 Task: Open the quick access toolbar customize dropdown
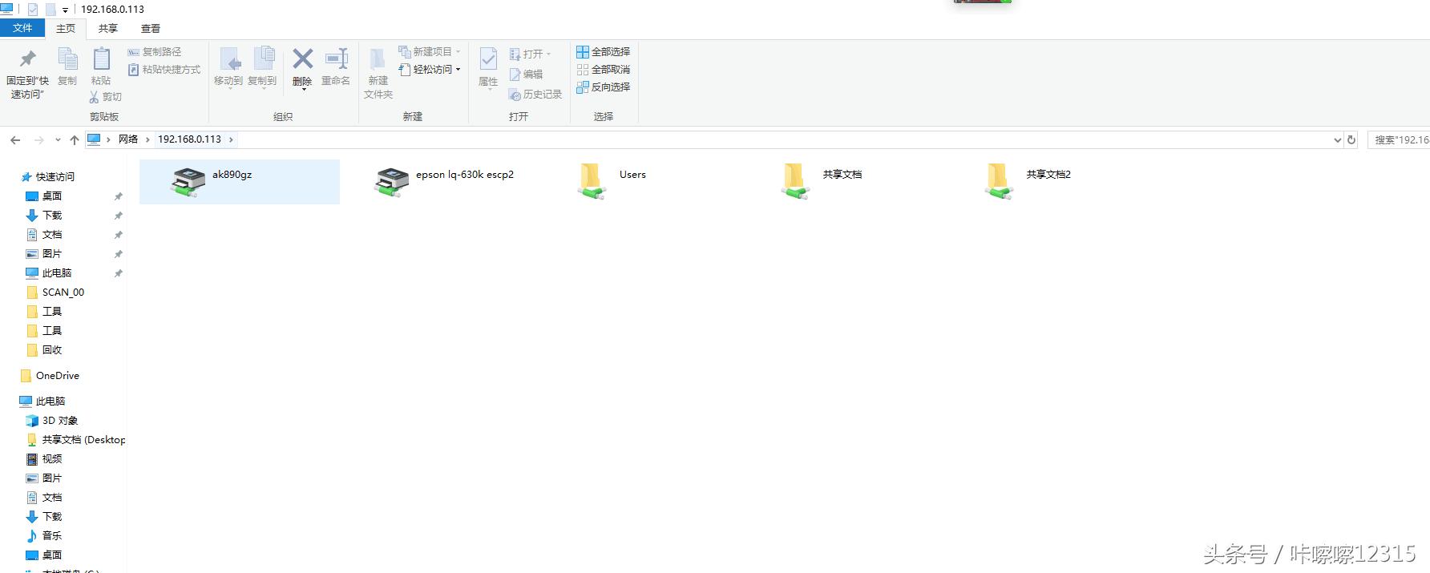[65, 10]
